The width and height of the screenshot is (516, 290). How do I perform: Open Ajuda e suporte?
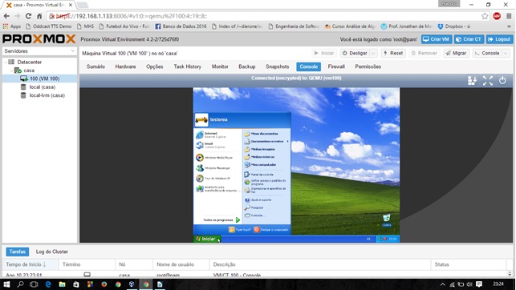pyautogui.click(x=258, y=199)
